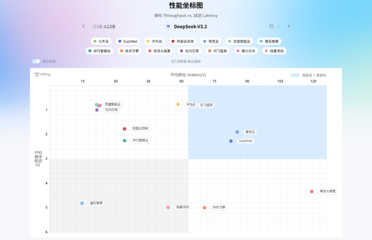Click the 零克云 chart label
Image resolution: width=372 pixels, height=240 pixels.
click(250, 132)
